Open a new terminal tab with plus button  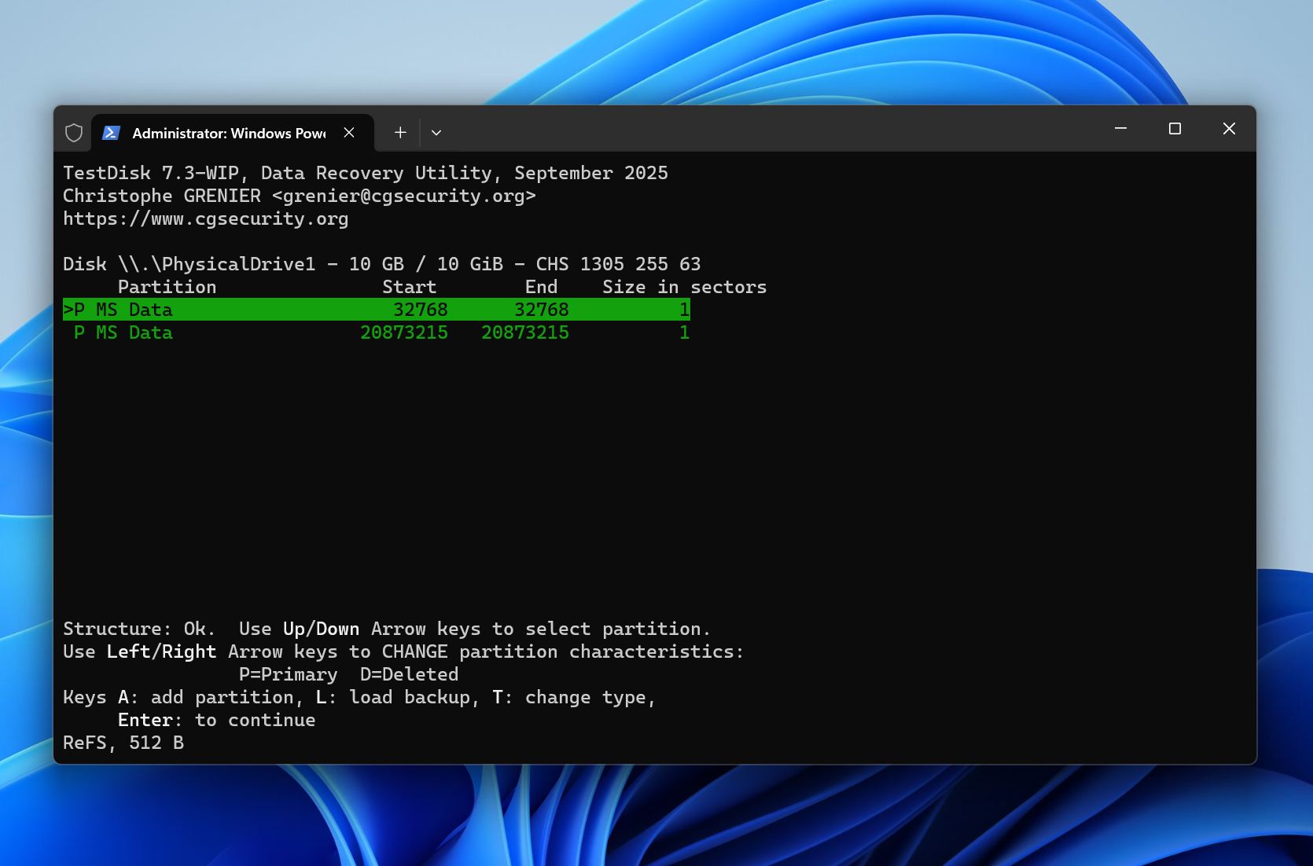400,133
